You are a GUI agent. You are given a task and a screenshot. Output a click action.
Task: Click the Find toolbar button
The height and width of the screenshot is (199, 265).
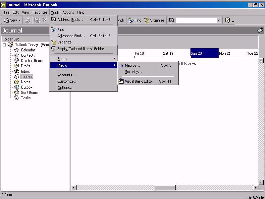tap(135, 20)
